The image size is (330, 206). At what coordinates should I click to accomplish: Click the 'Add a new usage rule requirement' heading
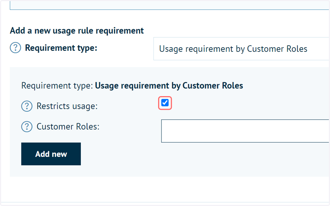click(77, 30)
